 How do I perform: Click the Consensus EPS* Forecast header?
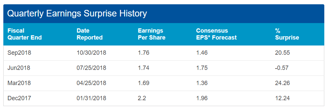point(216,34)
